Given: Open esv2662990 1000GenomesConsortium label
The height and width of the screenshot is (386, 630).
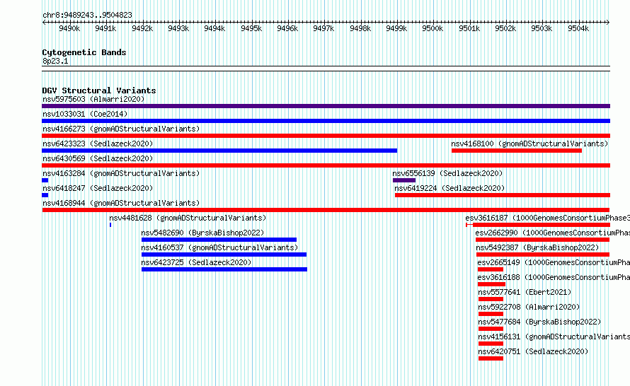Looking at the screenshot, I should tap(552, 233).
